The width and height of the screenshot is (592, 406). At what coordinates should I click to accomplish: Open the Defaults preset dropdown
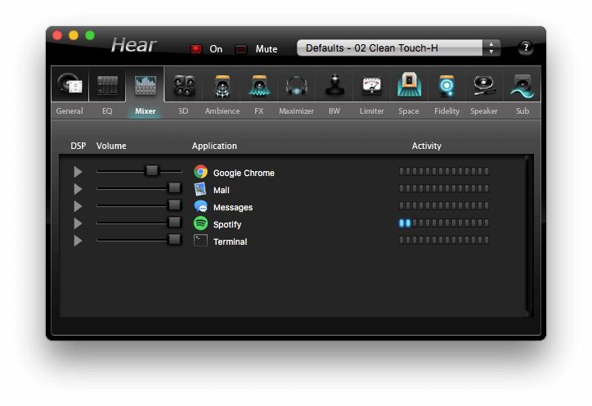(398, 48)
